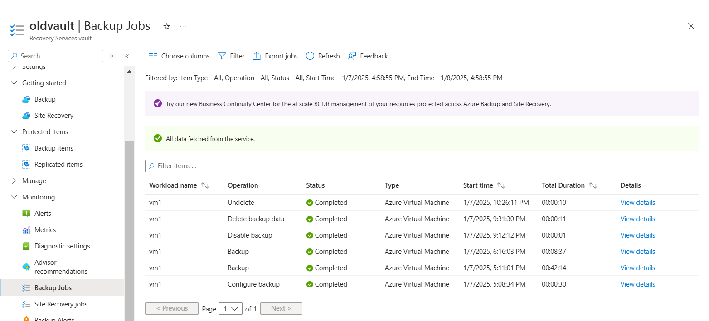The height and width of the screenshot is (321, 709).
Task: Expand the partially visible Settings section
Action: [x=14, y=67]
